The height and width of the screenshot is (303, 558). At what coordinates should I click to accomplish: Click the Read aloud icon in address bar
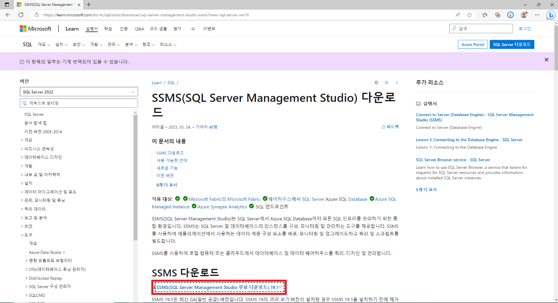click(458, 15)
